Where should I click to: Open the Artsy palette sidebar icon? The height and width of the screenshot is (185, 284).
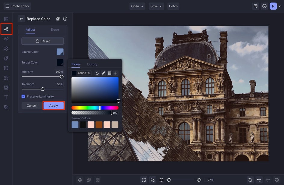[6, 58]
